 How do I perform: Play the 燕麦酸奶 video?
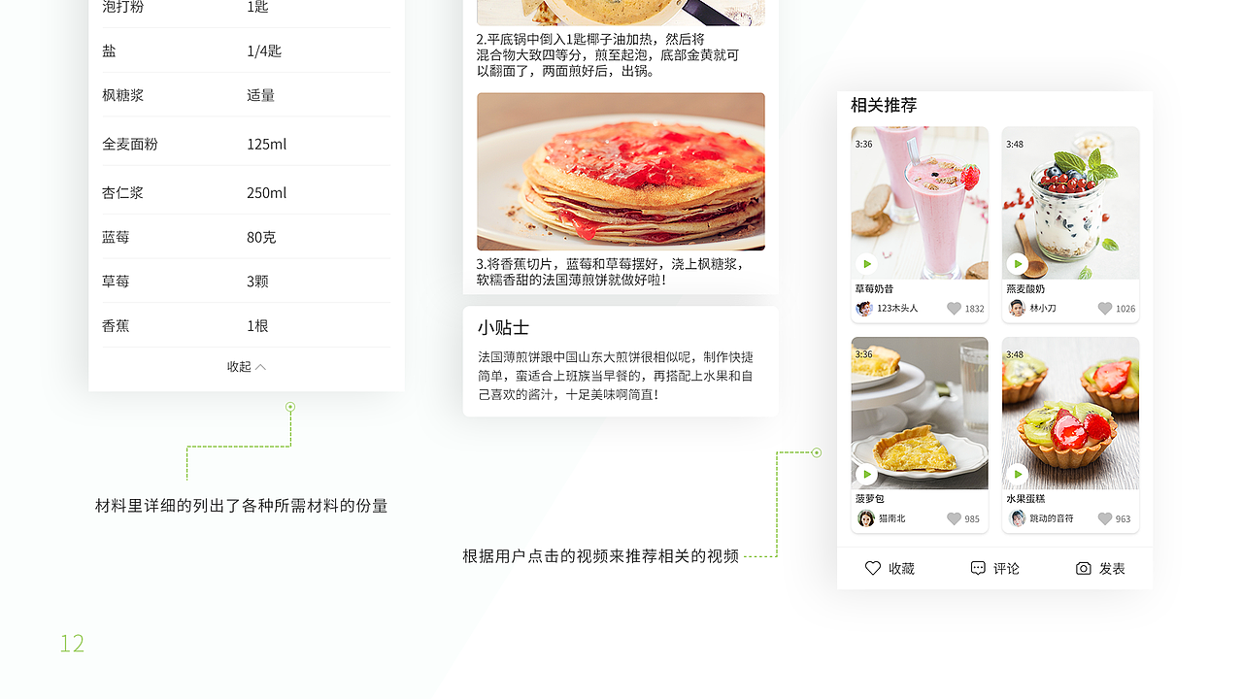[x=1017, y=263]
